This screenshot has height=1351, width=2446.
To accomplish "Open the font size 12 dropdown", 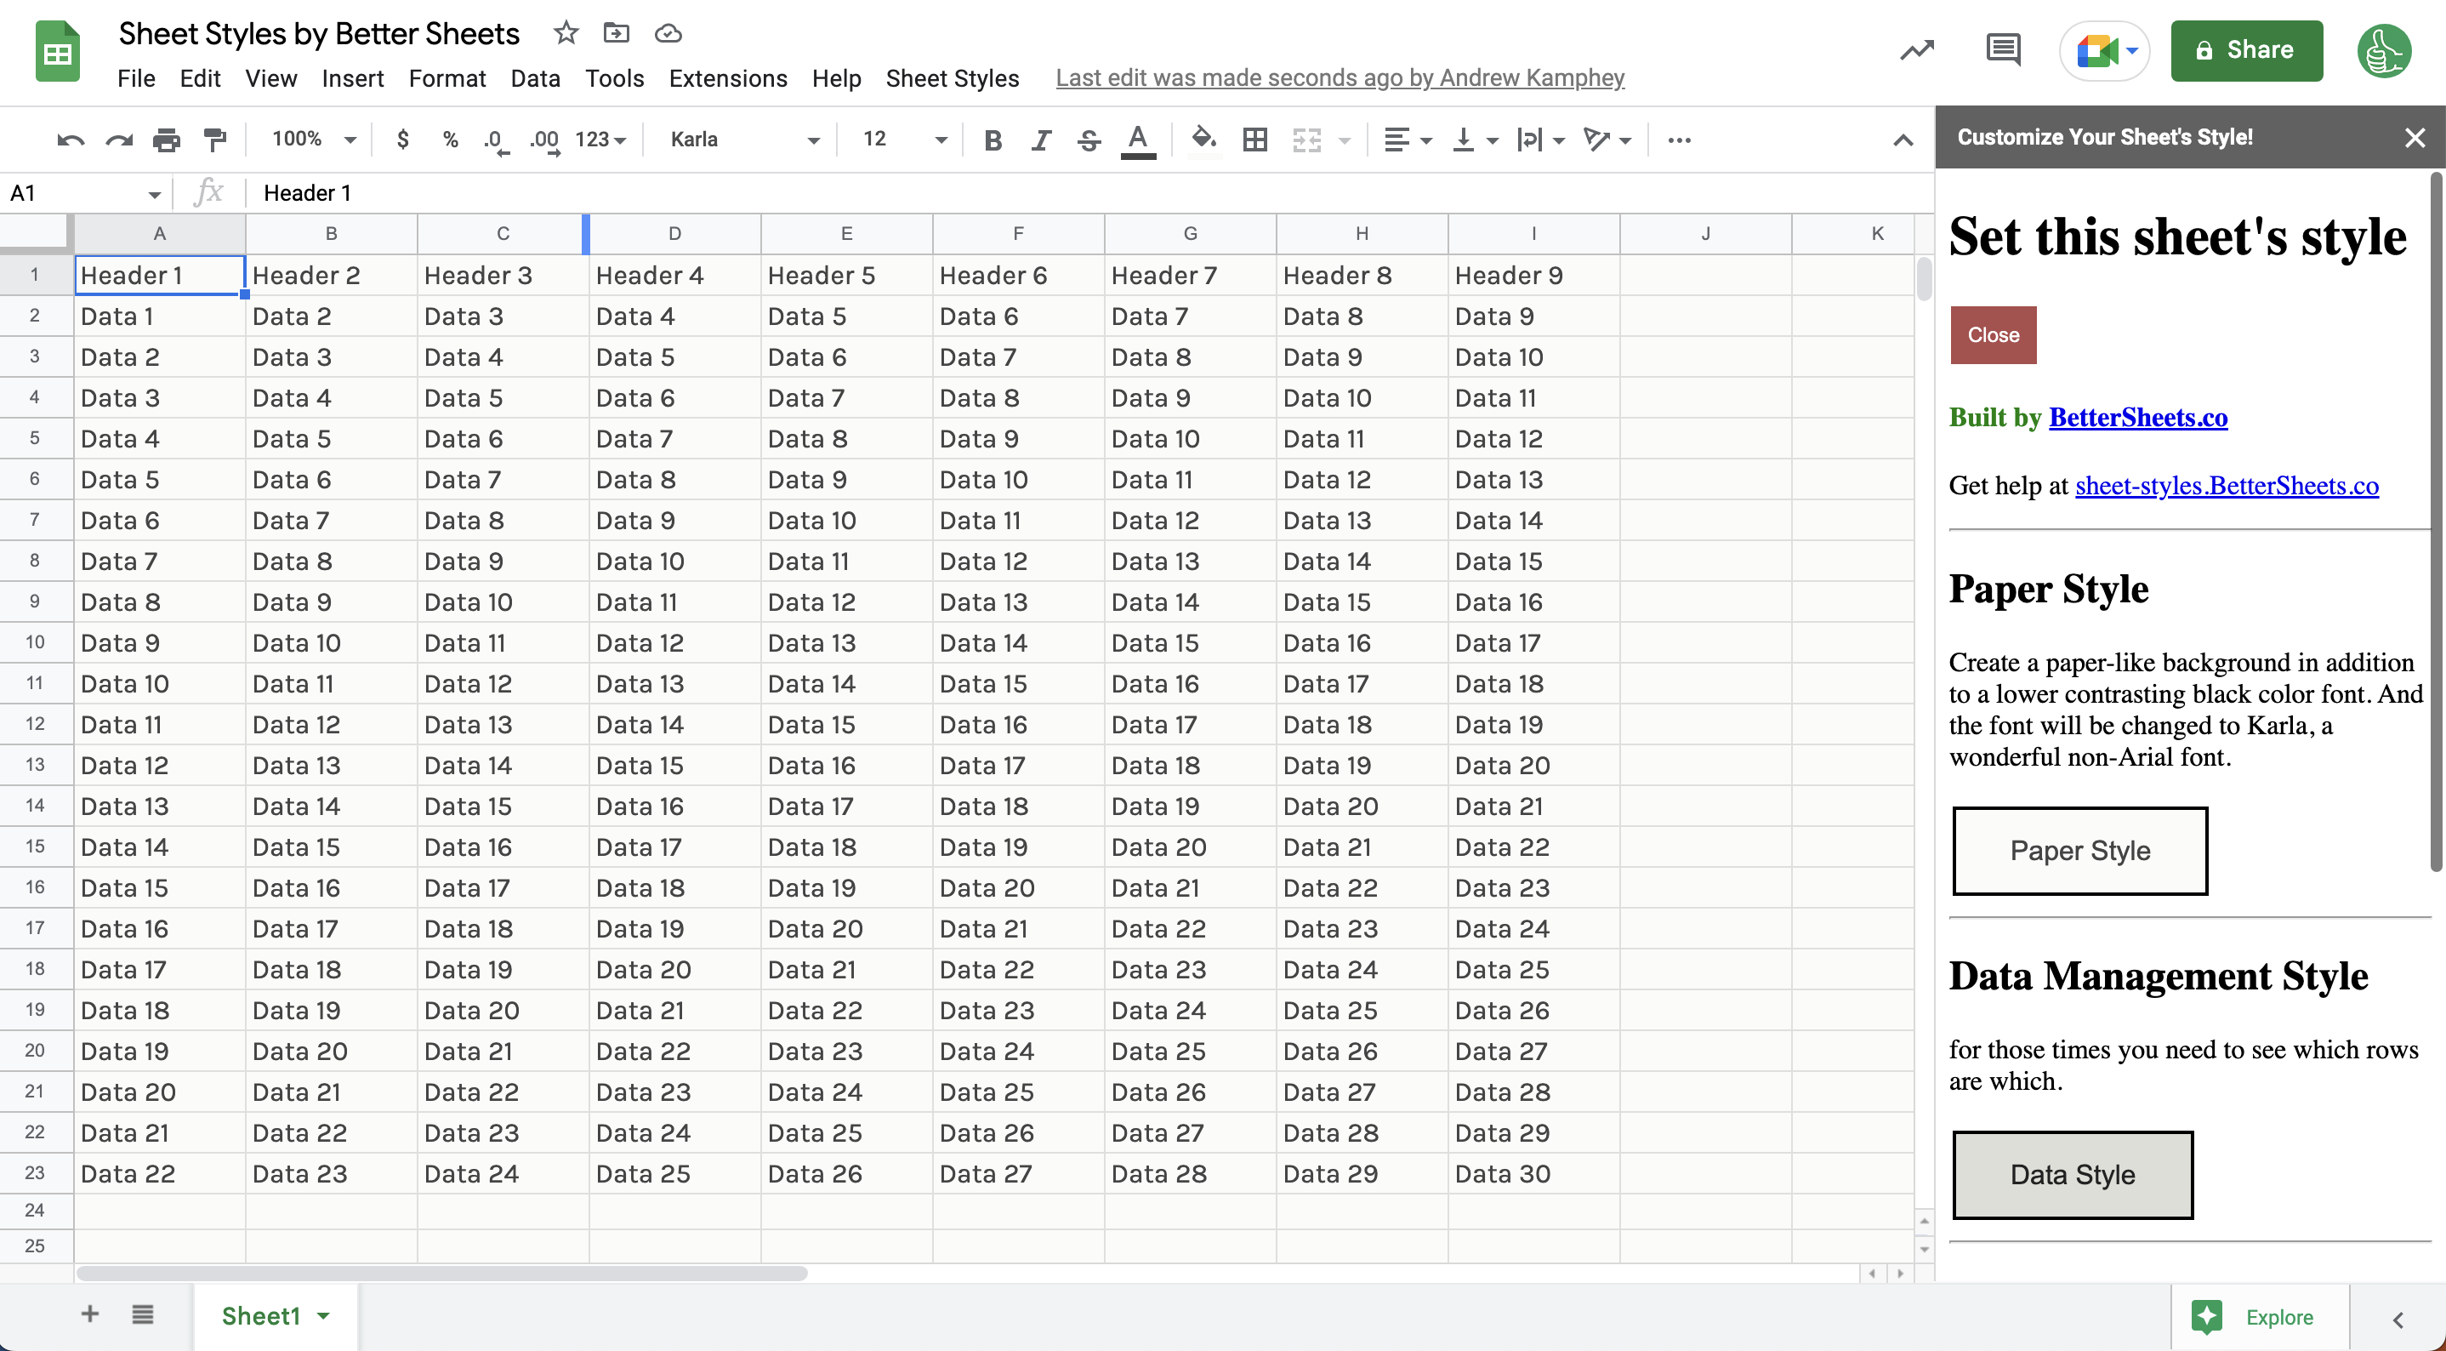I will [903, 140].
